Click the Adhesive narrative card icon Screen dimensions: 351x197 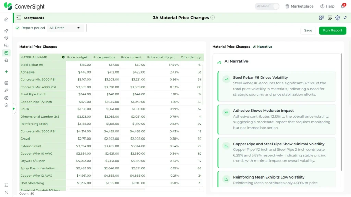[x=226, y=112]
